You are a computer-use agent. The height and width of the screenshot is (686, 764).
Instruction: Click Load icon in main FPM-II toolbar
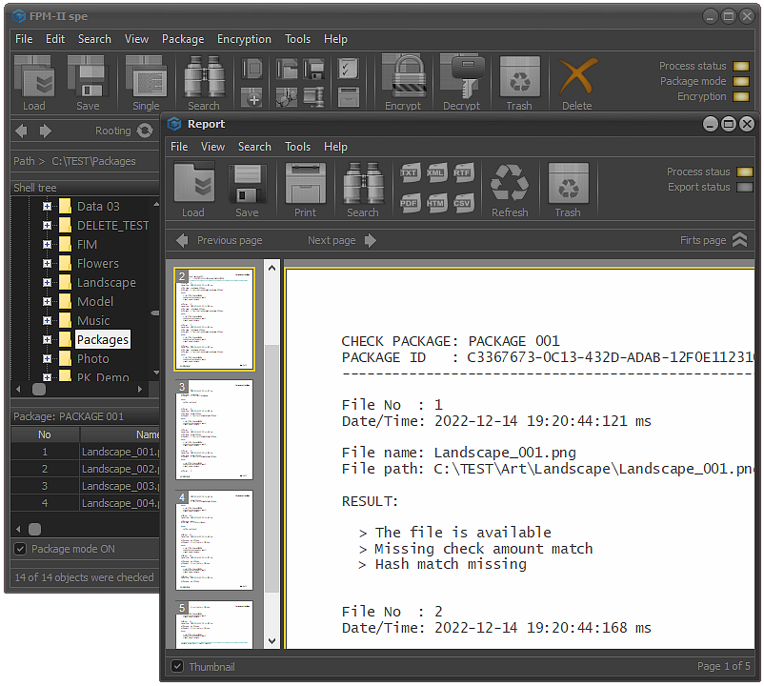coord(34,76)
